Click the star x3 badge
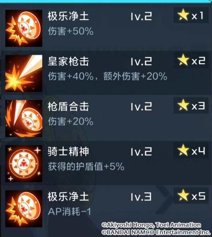The height and width of the screenshot is (237, 212). tap(191, 105)
